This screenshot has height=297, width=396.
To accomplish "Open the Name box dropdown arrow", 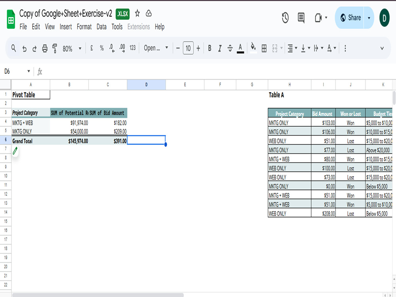I will [x=29, y=71].
